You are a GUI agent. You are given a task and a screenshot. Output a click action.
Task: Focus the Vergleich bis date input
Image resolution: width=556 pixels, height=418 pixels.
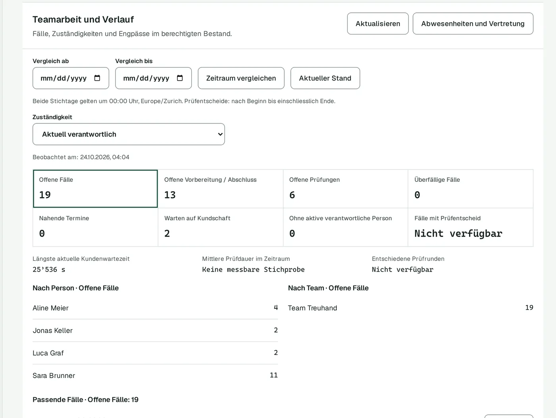coord(153,78)
